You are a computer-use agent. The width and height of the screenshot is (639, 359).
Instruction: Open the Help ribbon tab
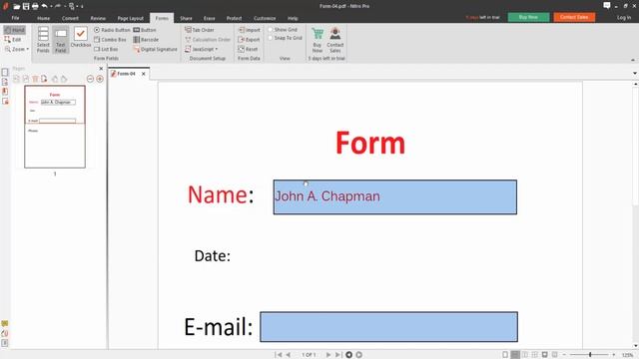click(293, 18)
